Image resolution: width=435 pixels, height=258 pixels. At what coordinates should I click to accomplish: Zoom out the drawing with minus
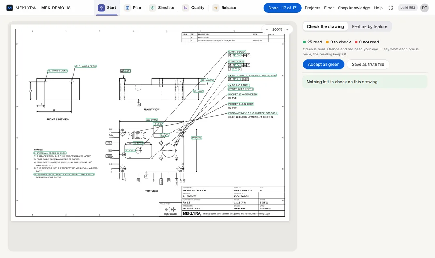(267, 30)
